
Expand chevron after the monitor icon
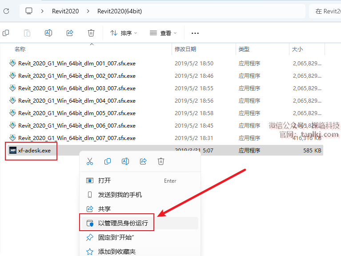point(42,11)
